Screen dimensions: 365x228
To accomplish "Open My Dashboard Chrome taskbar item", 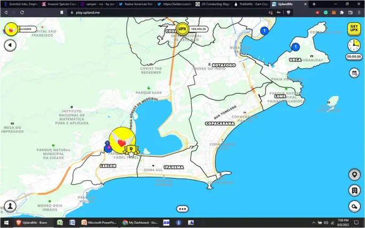I will click(x=141, y=223).
